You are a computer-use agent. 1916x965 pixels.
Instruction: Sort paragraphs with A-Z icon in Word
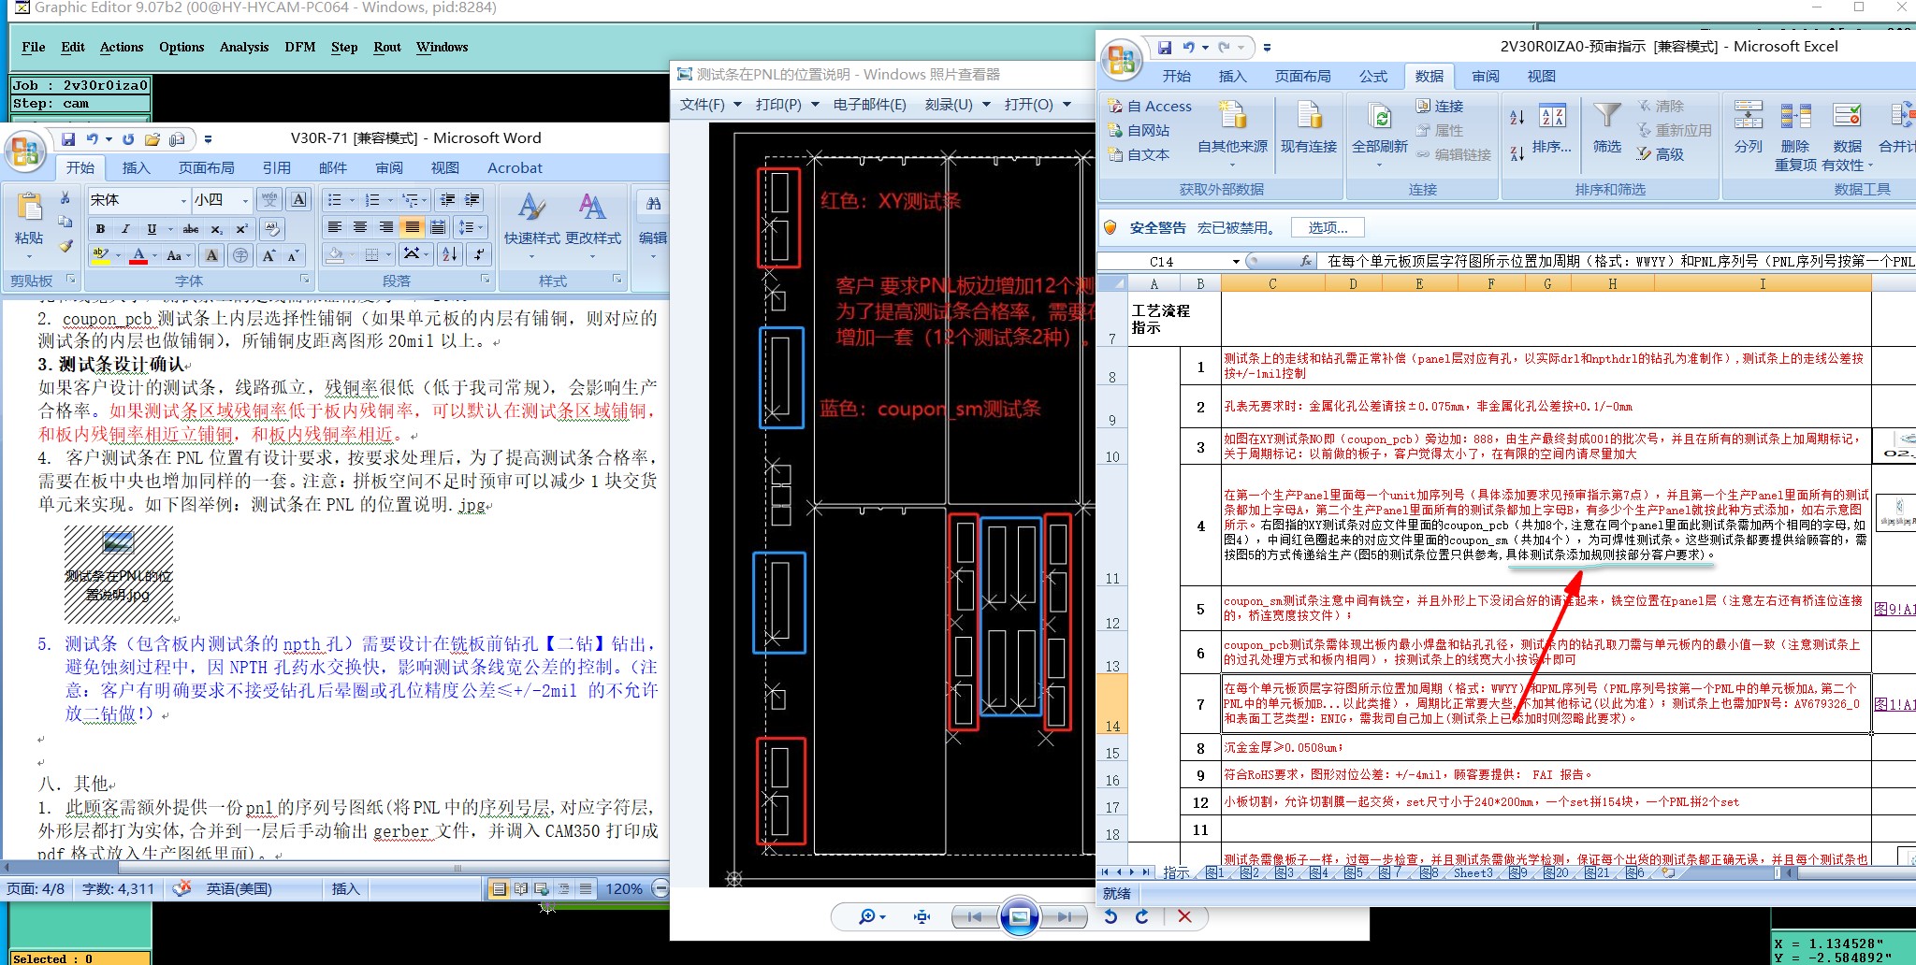tap(450, 254)
